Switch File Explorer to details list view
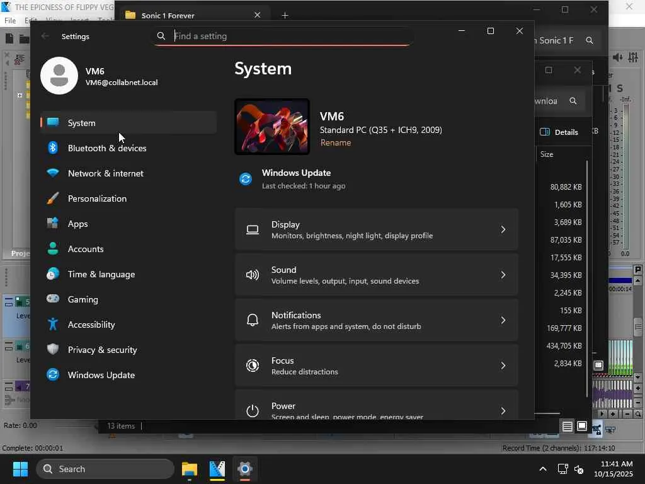Viewport: 645px width, 484px height. pyautogui.click(x=567, y=427)
